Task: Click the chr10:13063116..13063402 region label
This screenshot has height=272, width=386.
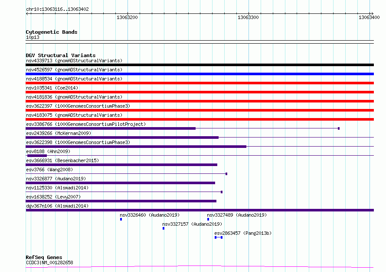Action: [57, 9]
